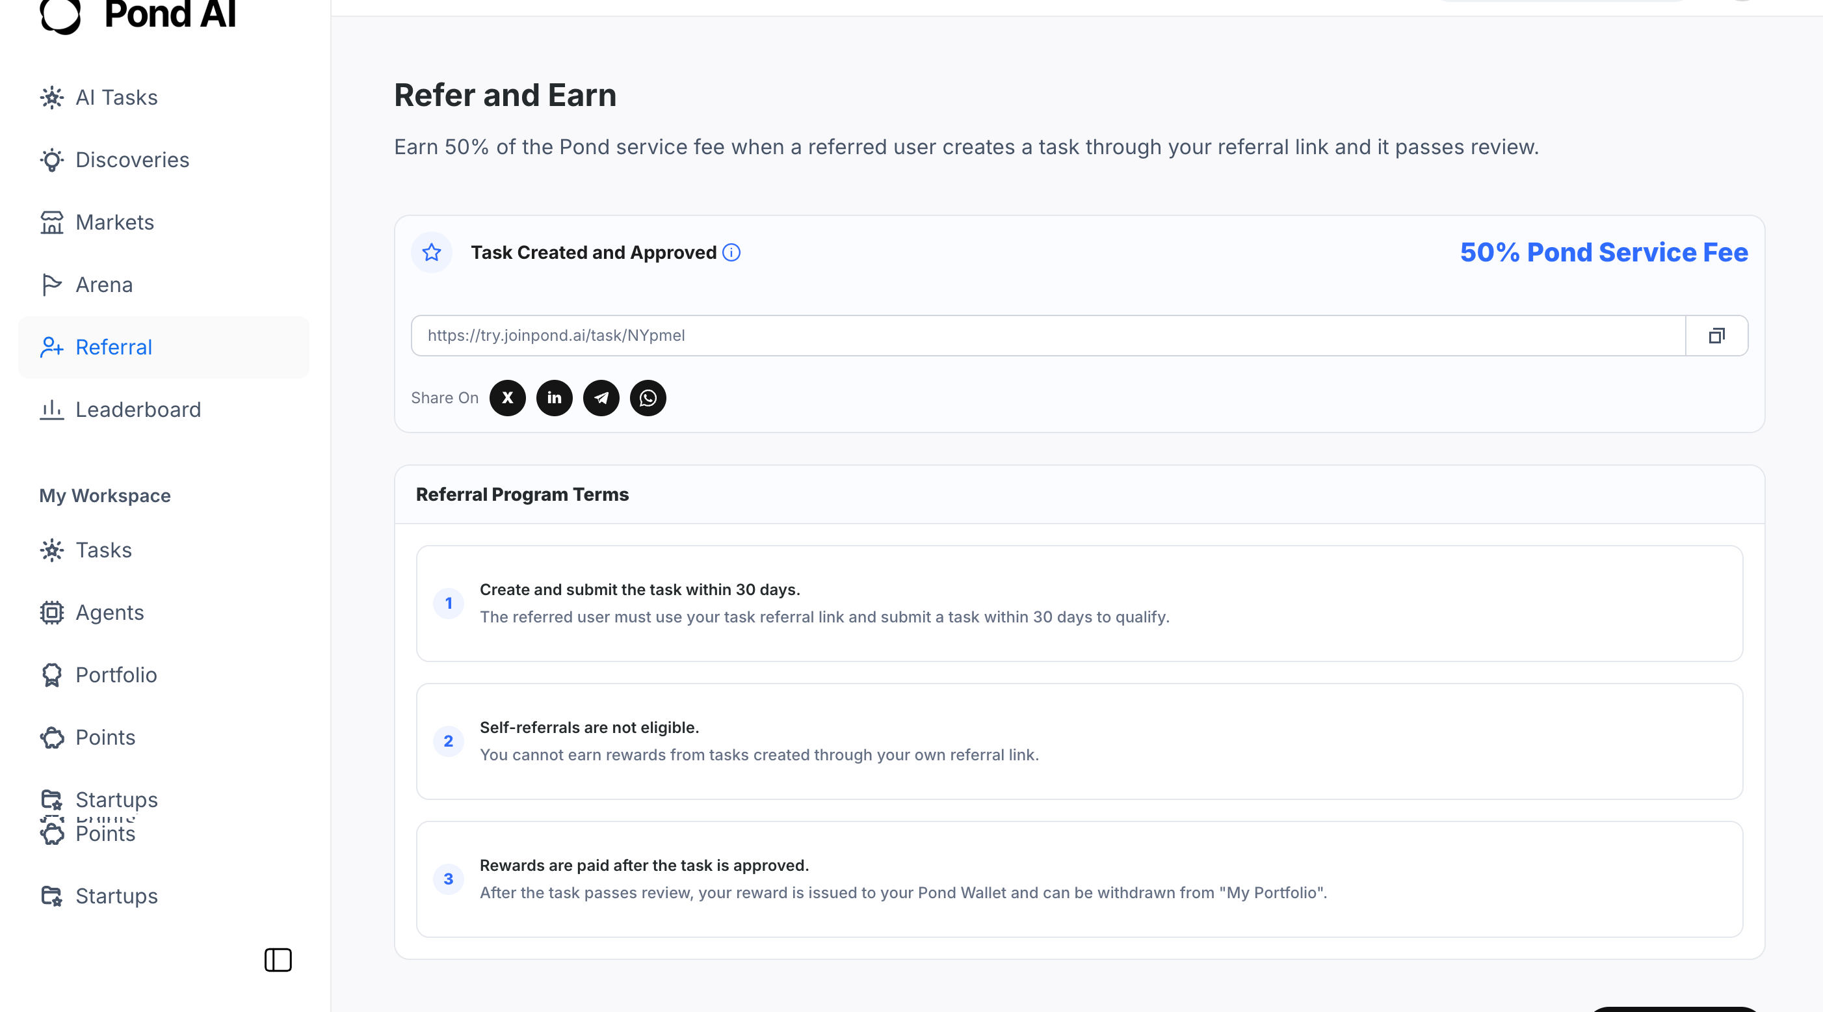Select the Referral menu item

click(163, 347)
